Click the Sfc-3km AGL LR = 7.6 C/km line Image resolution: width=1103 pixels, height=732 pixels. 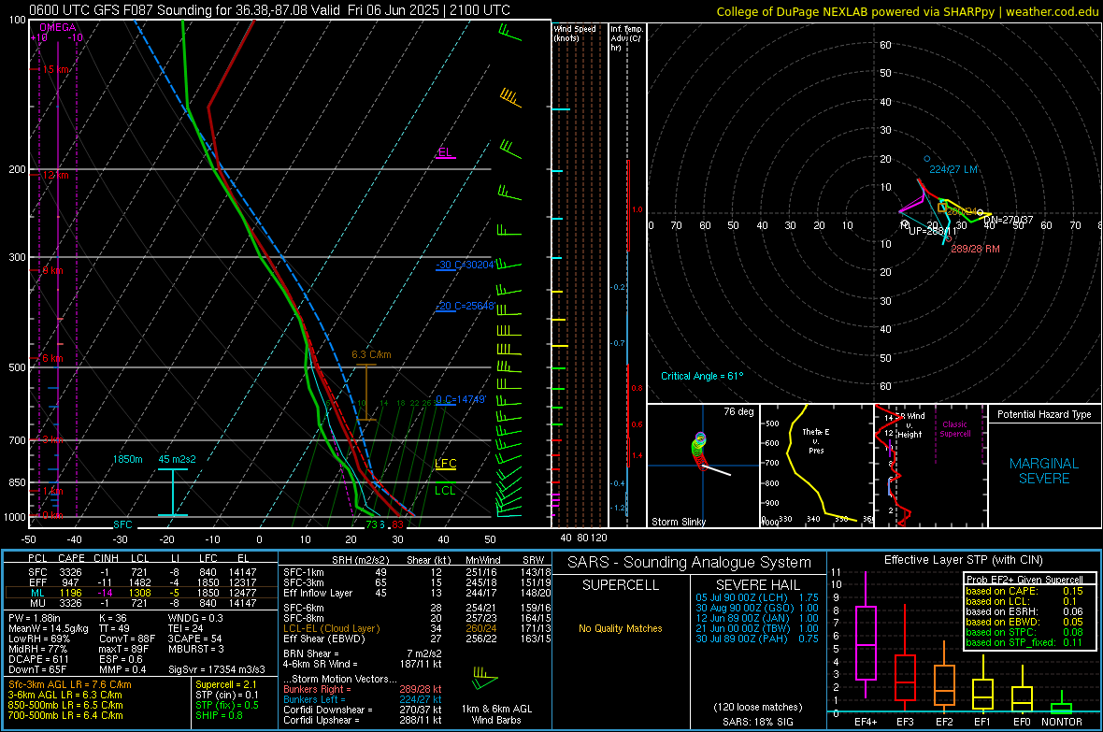point(70,685)
